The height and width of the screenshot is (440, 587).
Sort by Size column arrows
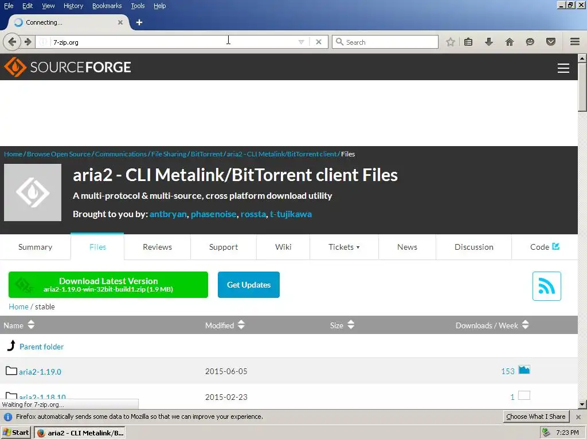[x=351, y=325]
